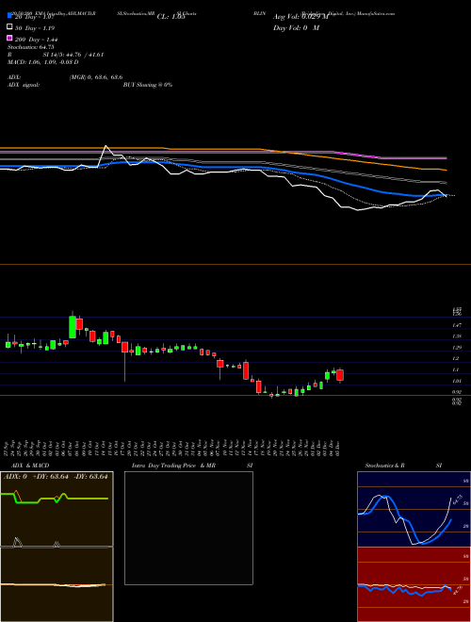Click the 1.29 price axis label

point(457,348)
